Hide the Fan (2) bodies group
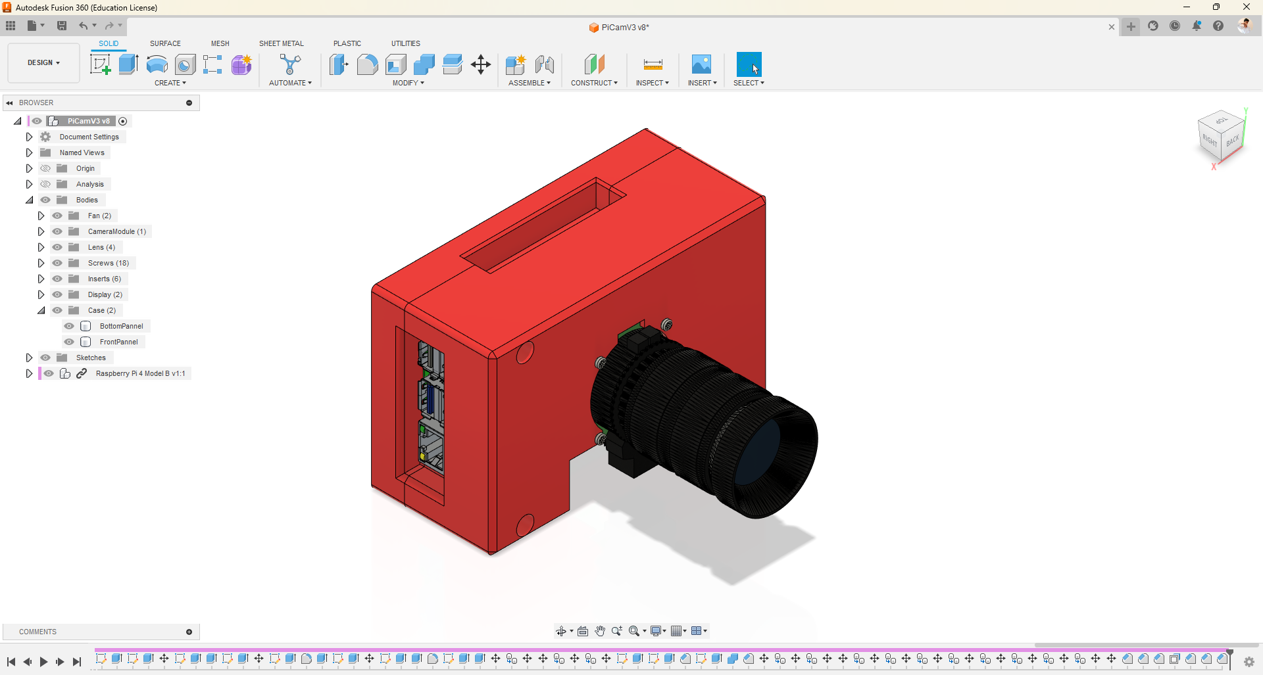The image size is (1263, 675). [57, 216]
